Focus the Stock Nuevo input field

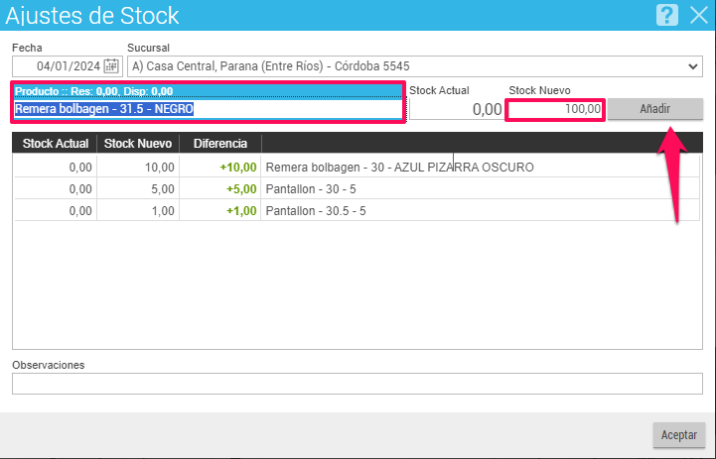[x=555, y=109]
